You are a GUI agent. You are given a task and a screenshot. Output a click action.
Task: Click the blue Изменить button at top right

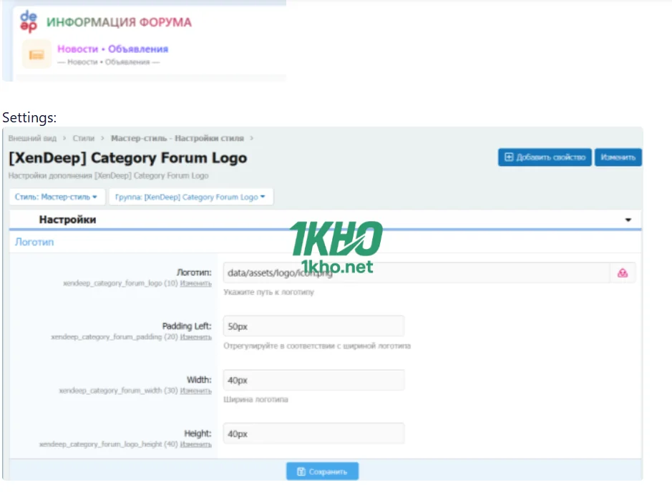[x=618, y=157]
